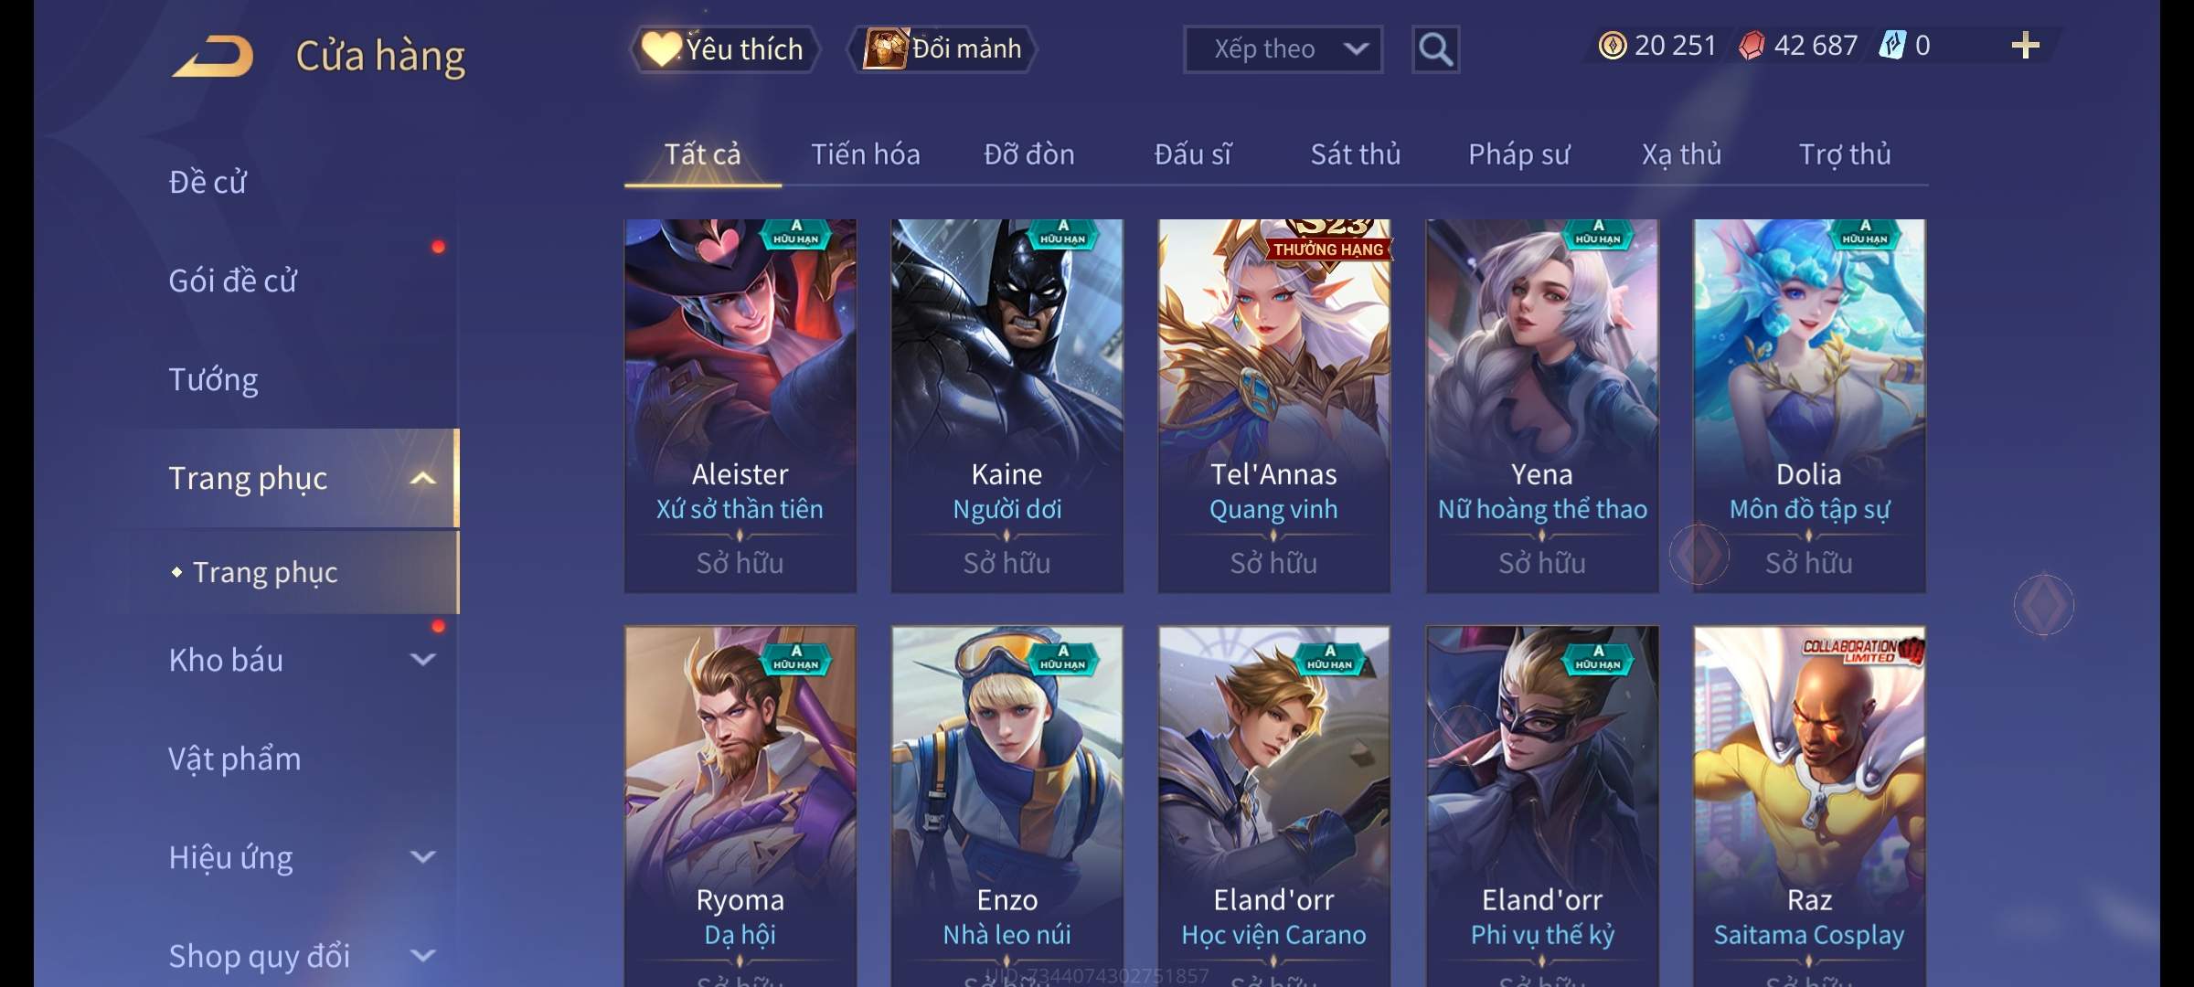Screen dimensions: 2194x987
Task: Select the Tiến hóa tab
Action: [x=865, y=154]
